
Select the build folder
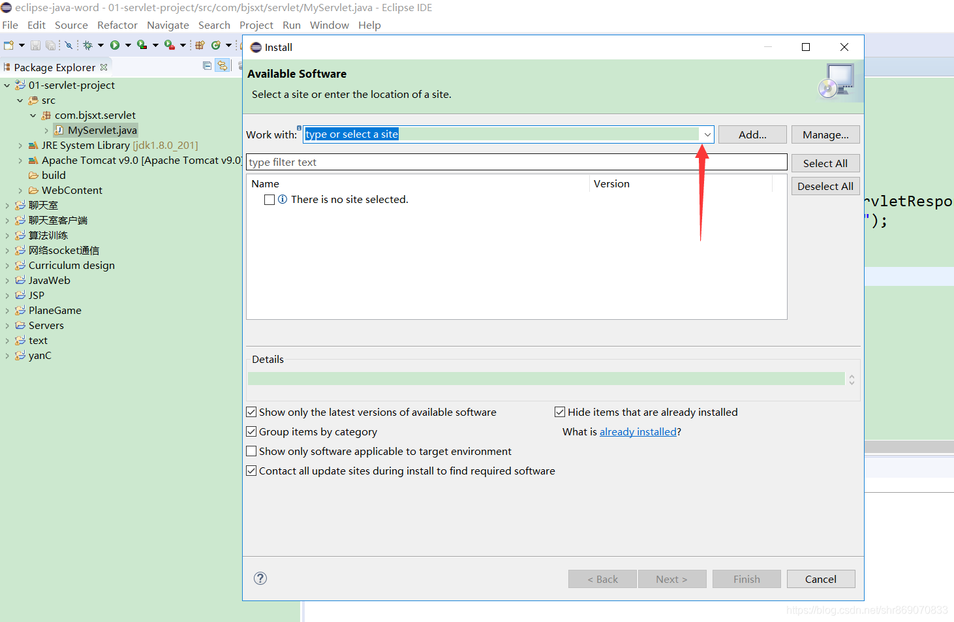pyautogui.click(x=54, y=176)
